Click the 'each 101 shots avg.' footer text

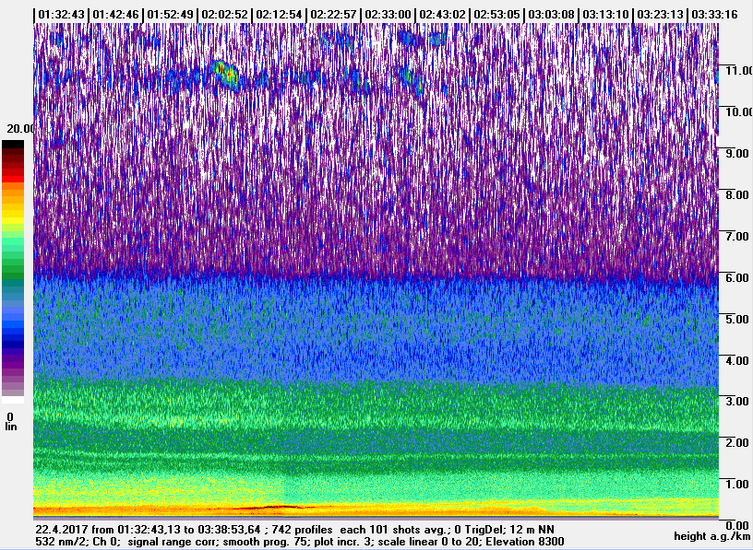pos(395,530)
